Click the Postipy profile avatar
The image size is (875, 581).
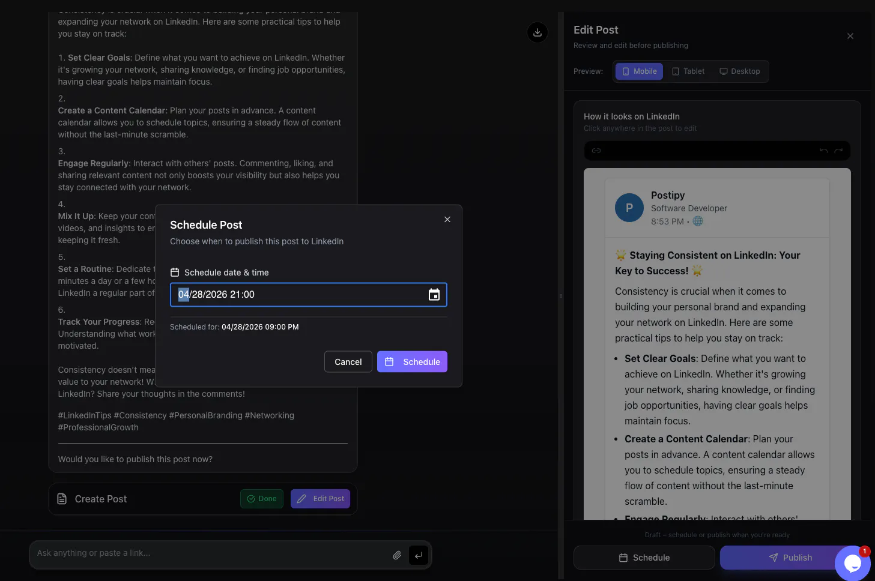click(629, 208)
